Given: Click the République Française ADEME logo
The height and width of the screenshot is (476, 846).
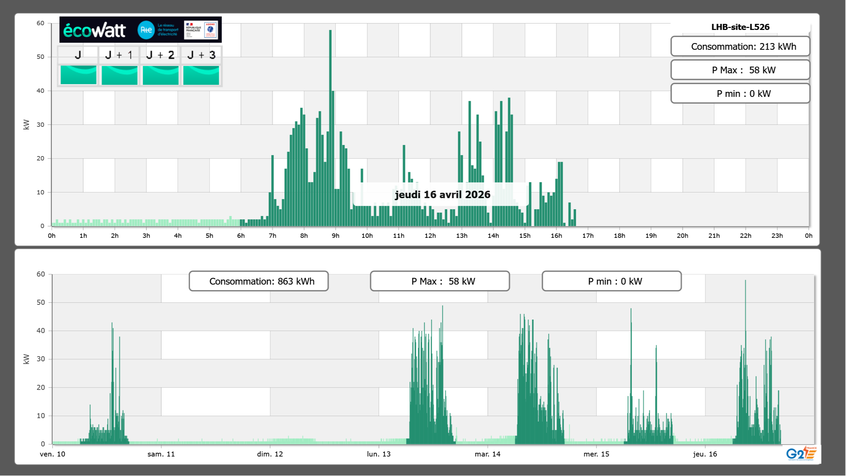Looking at the screenshot, I should (x=201, y=30).
